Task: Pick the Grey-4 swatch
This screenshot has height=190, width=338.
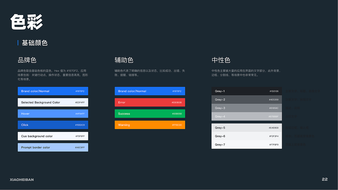Action: tap(247, 116)
